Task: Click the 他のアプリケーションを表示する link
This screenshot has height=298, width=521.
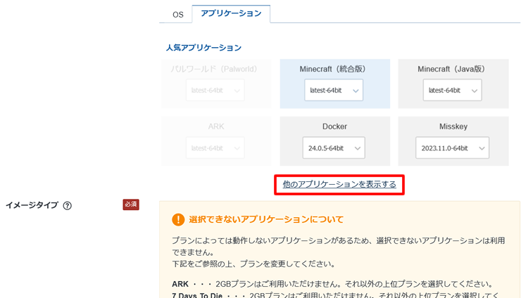Action: tap(339, 184)
